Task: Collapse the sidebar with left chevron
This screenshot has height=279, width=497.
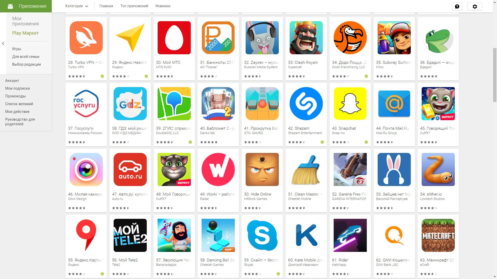Action: click(x=3, y=43)
